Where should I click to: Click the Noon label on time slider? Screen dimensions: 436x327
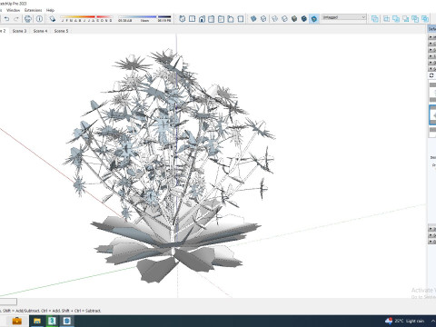pos(144,21)
